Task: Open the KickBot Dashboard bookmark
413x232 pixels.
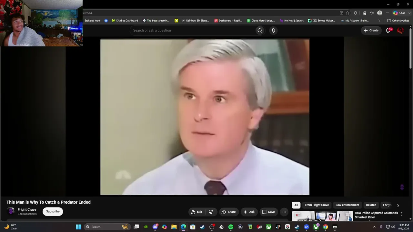Action: (125, 21)
